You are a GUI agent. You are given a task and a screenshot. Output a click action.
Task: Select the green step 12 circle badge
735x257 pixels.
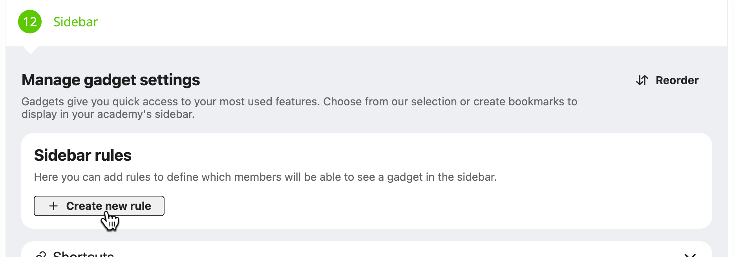[x=30, y=22]
